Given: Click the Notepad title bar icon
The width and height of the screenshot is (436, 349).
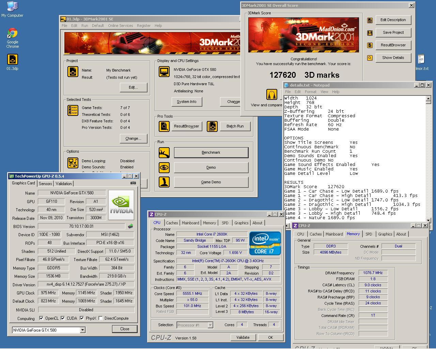Looking at the screenshot, I should pos(286,85).
